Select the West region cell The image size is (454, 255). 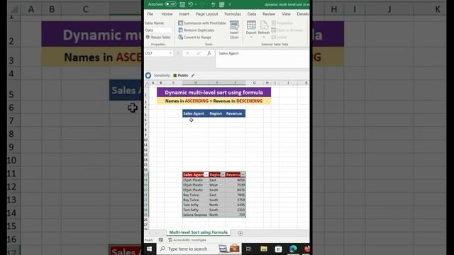click(217, 185)
